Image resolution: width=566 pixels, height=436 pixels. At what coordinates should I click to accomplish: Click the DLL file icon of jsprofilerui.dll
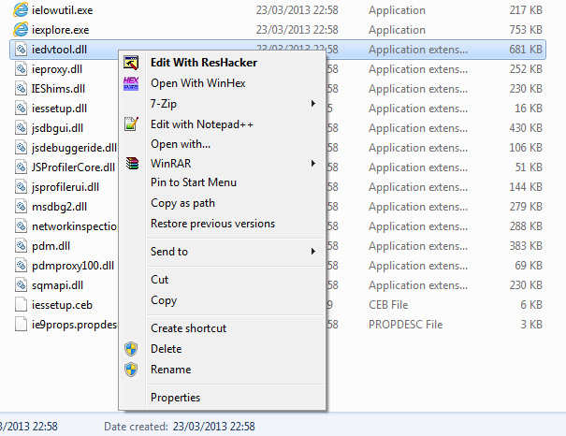[21, 187]
